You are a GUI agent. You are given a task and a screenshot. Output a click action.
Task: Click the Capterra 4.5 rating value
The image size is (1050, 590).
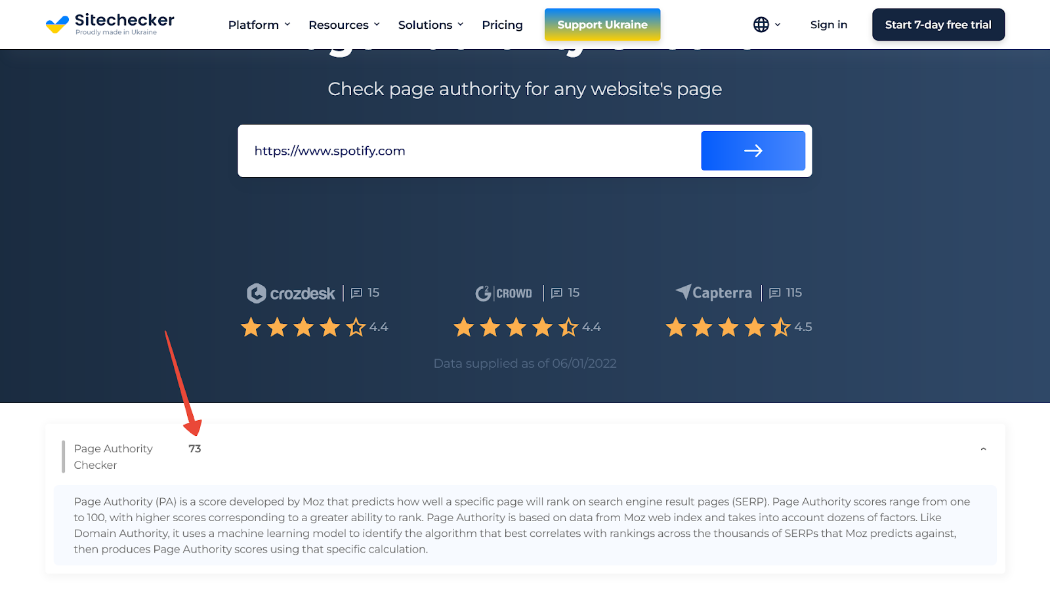click(x=803, y=327)
